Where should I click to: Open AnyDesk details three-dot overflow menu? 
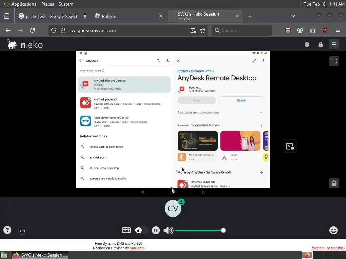coord(263,61)
